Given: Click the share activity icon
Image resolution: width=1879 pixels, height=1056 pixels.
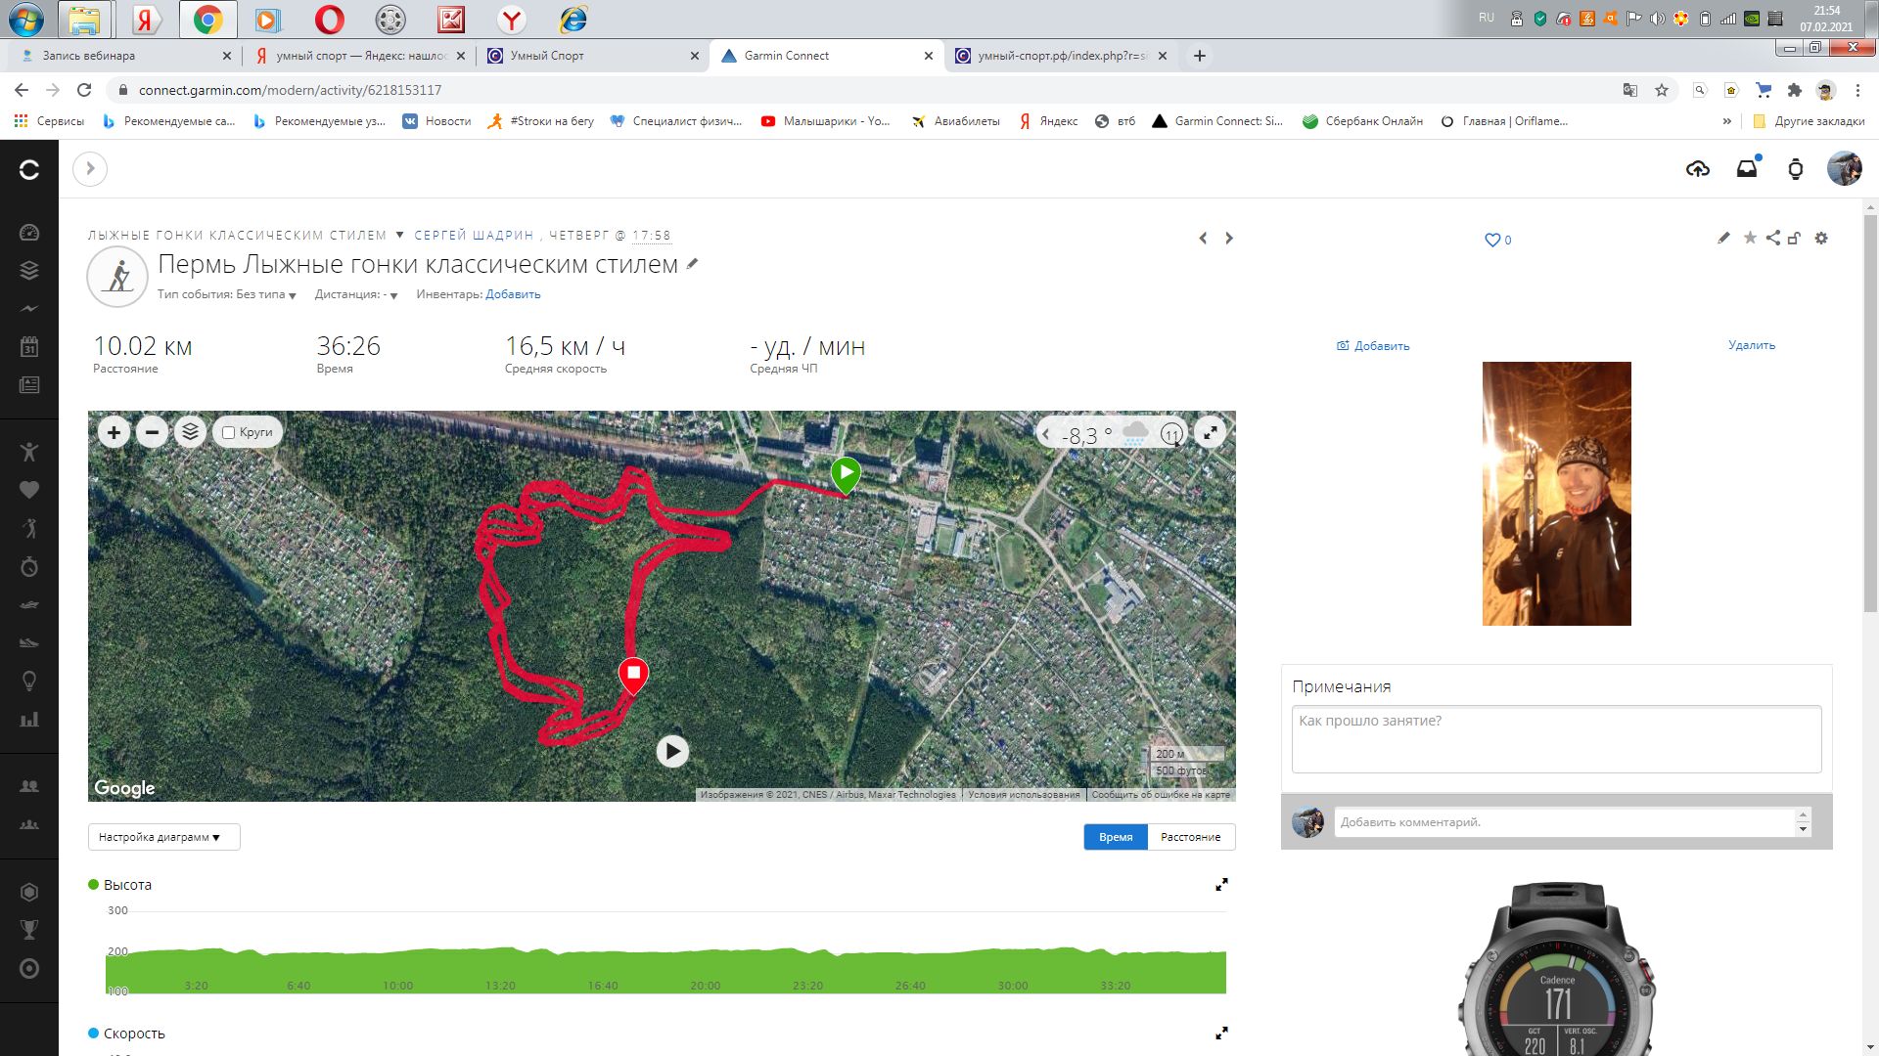Looking at the screenshot, I should click(x=1772, y=238).
